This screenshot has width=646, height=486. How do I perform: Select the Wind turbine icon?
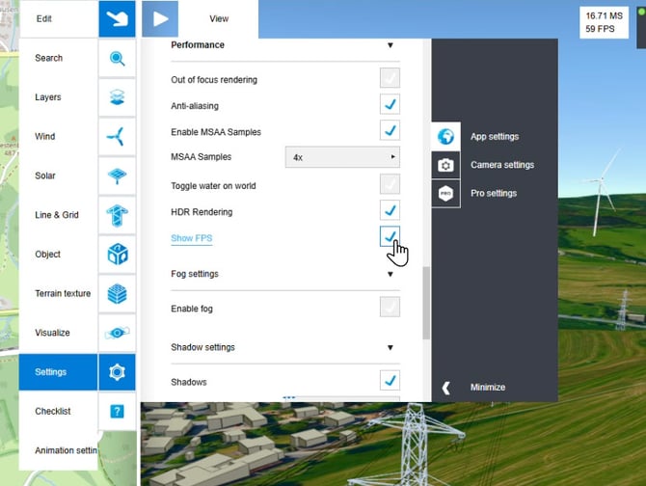pos(118,137)
